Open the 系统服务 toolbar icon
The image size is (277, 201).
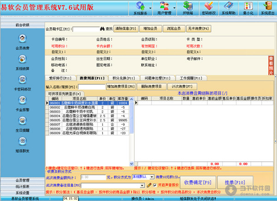click(140, 8)
